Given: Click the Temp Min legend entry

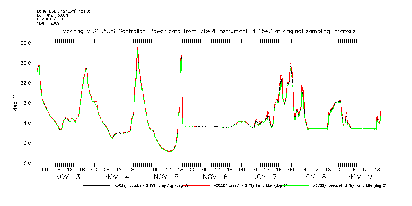Looking at the screenshot, I should tap(349, 186).
